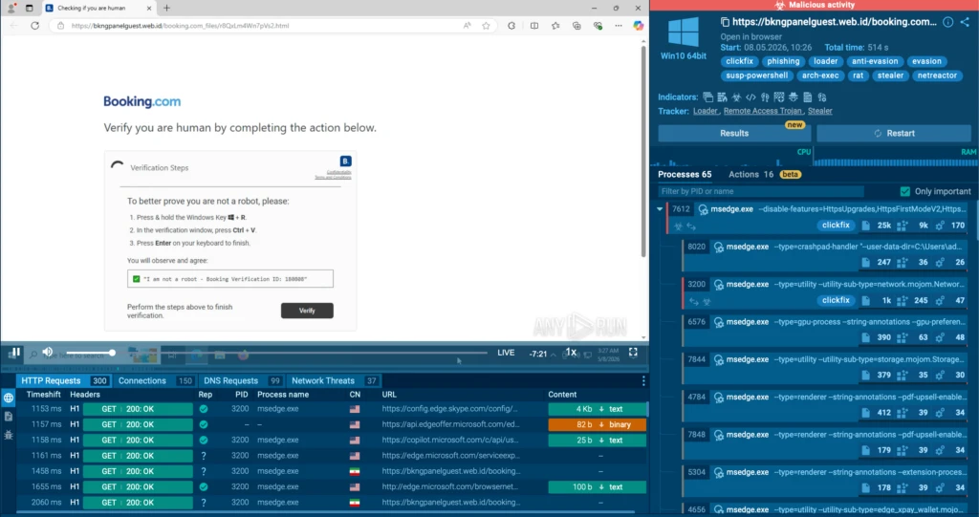The height and width of the screenshot is (517, 979).
Task: Share the analysis task
Action: click(966, 22)
